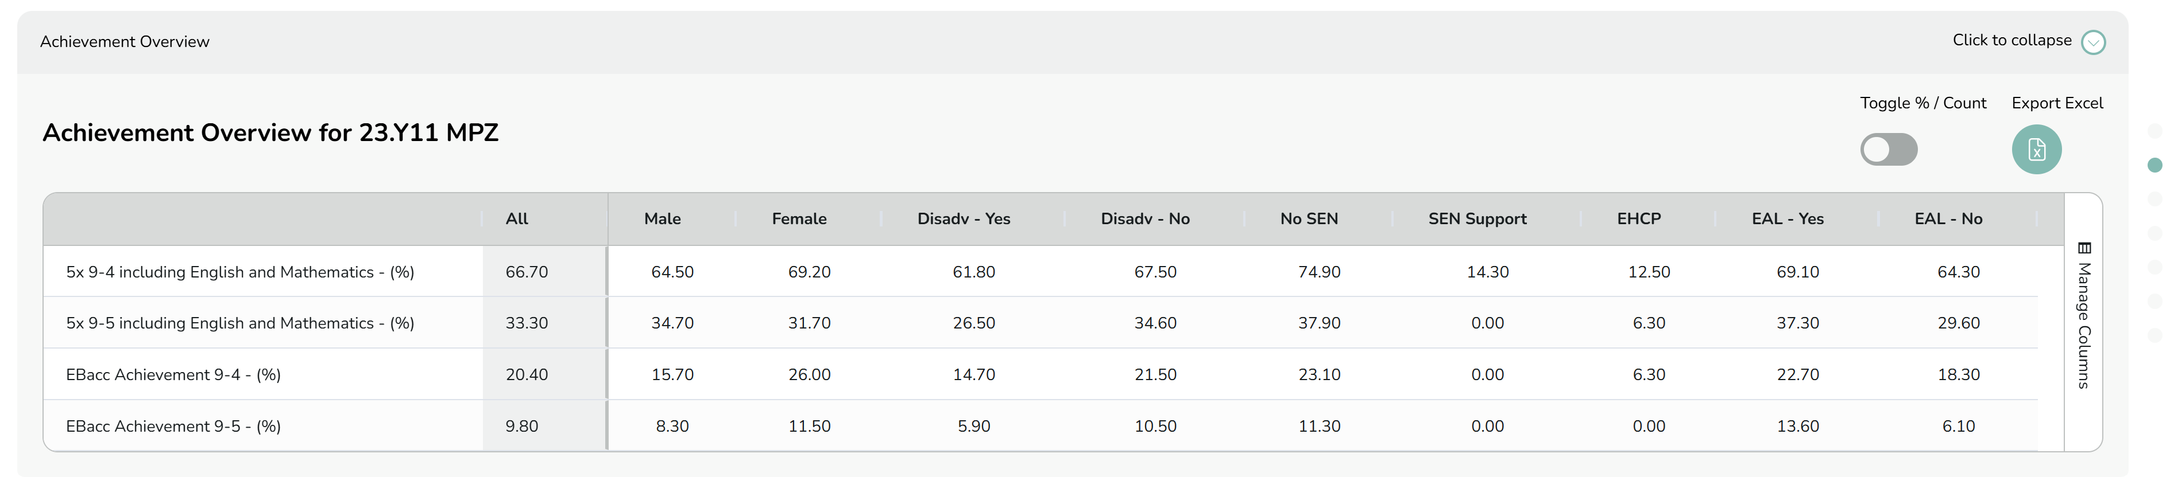Sort by the All column header
The height and width of the screenshot is (477, 2174).
(516, 219)
